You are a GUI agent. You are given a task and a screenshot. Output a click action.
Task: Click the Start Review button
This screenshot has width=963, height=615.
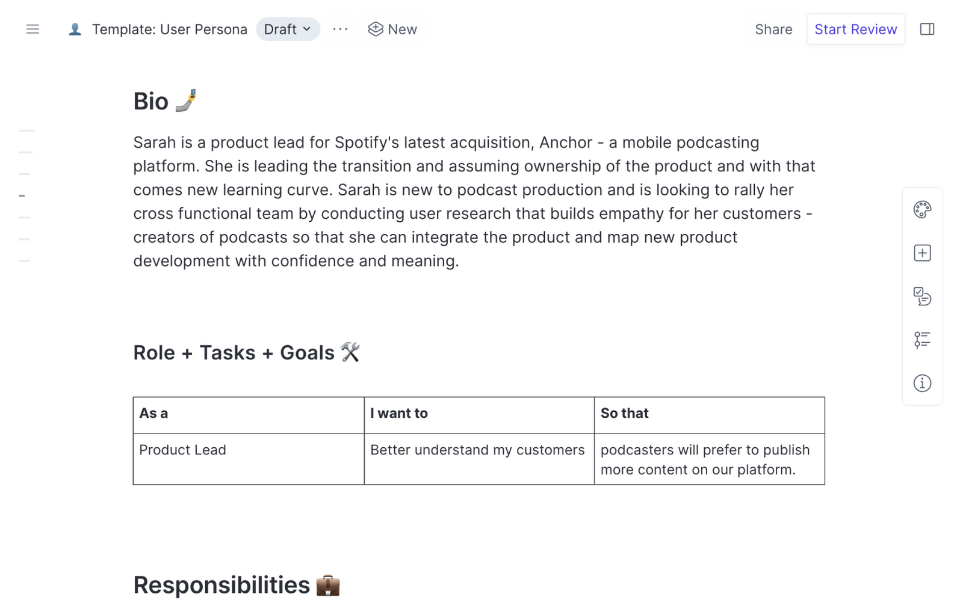coord(855,29)
